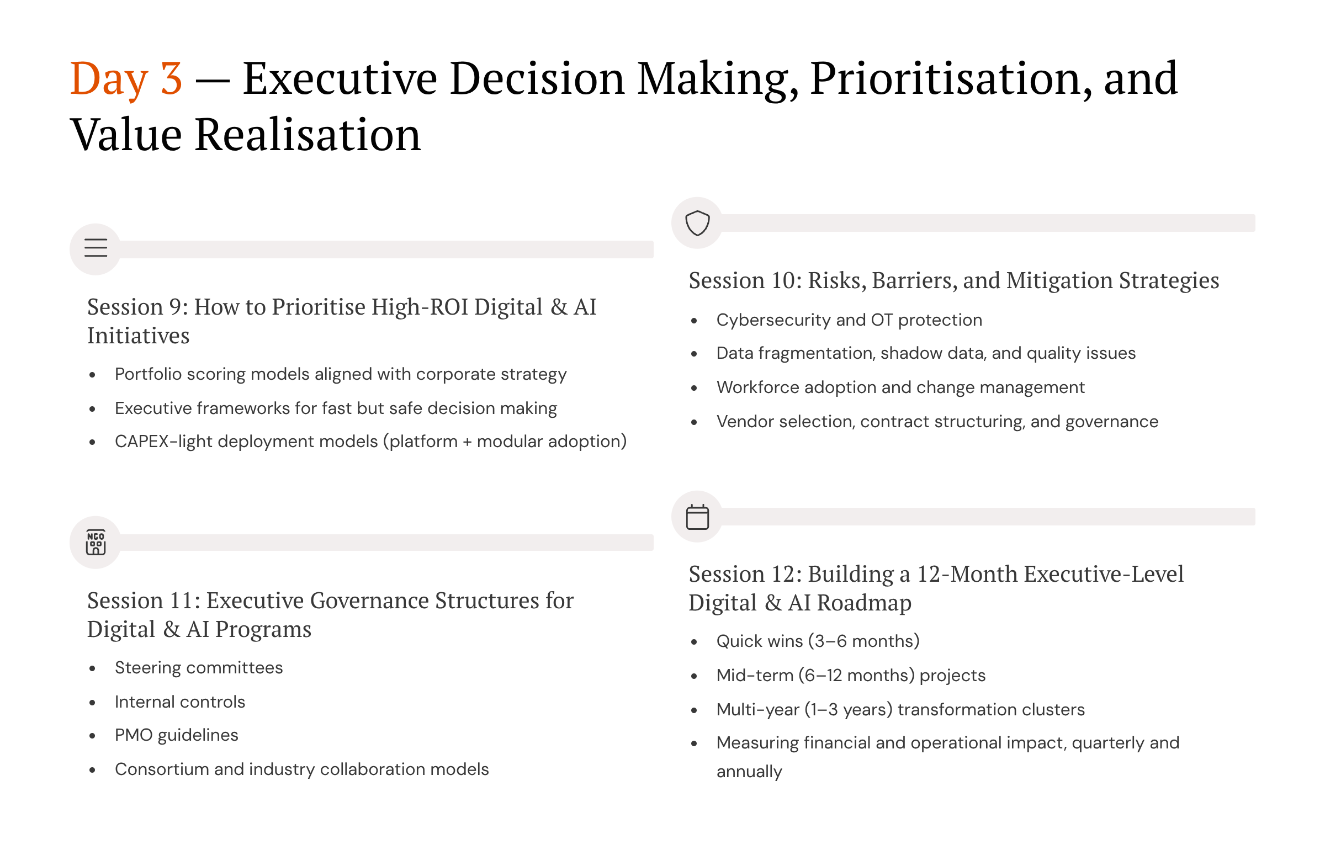Select the "CAPEX-light deployment models" bullet
Viewport: 1325px width, 850px height.
pos(370,442)
